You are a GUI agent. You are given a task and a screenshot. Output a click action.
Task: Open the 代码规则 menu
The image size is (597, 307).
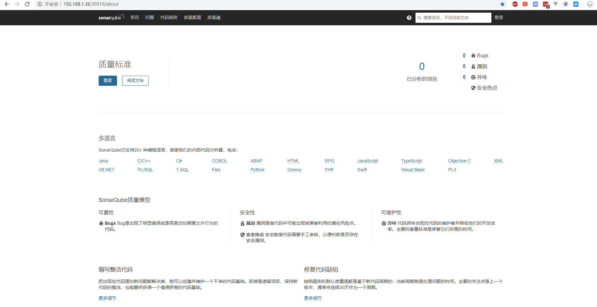pyautogui.click(x=169, y=18)
